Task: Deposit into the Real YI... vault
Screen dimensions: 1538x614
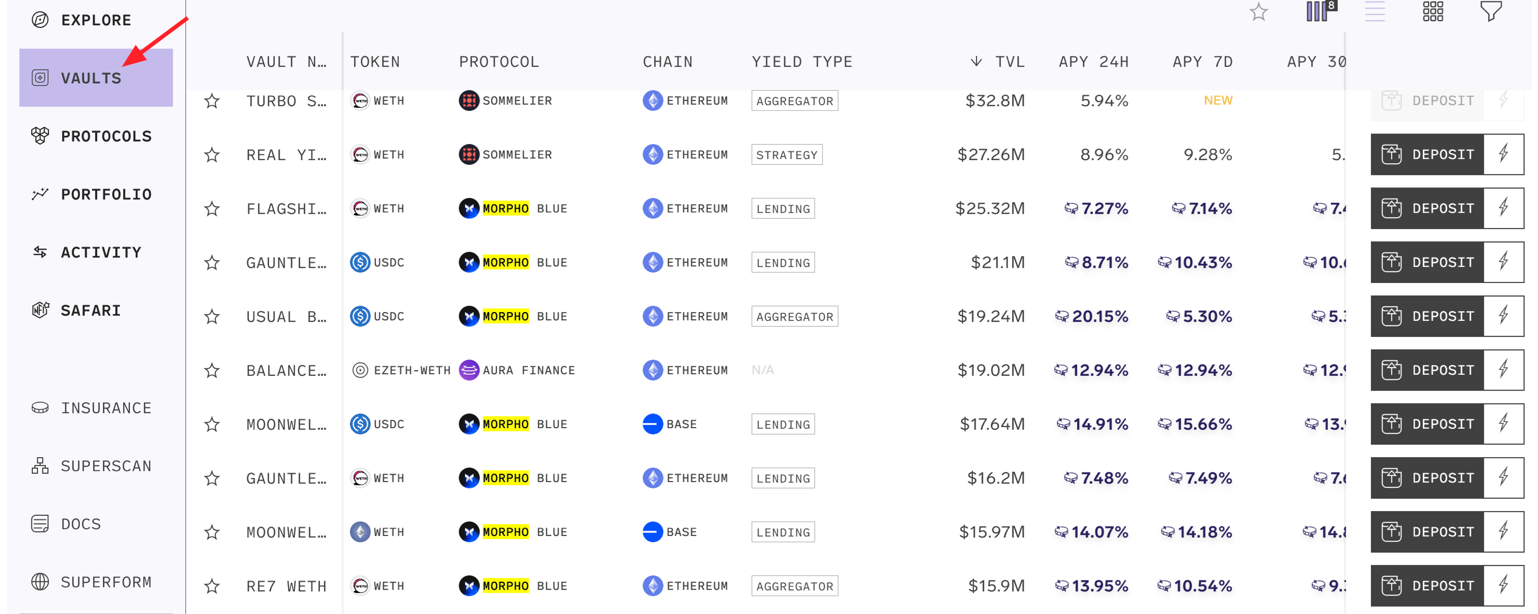Action: (1427, 154)
